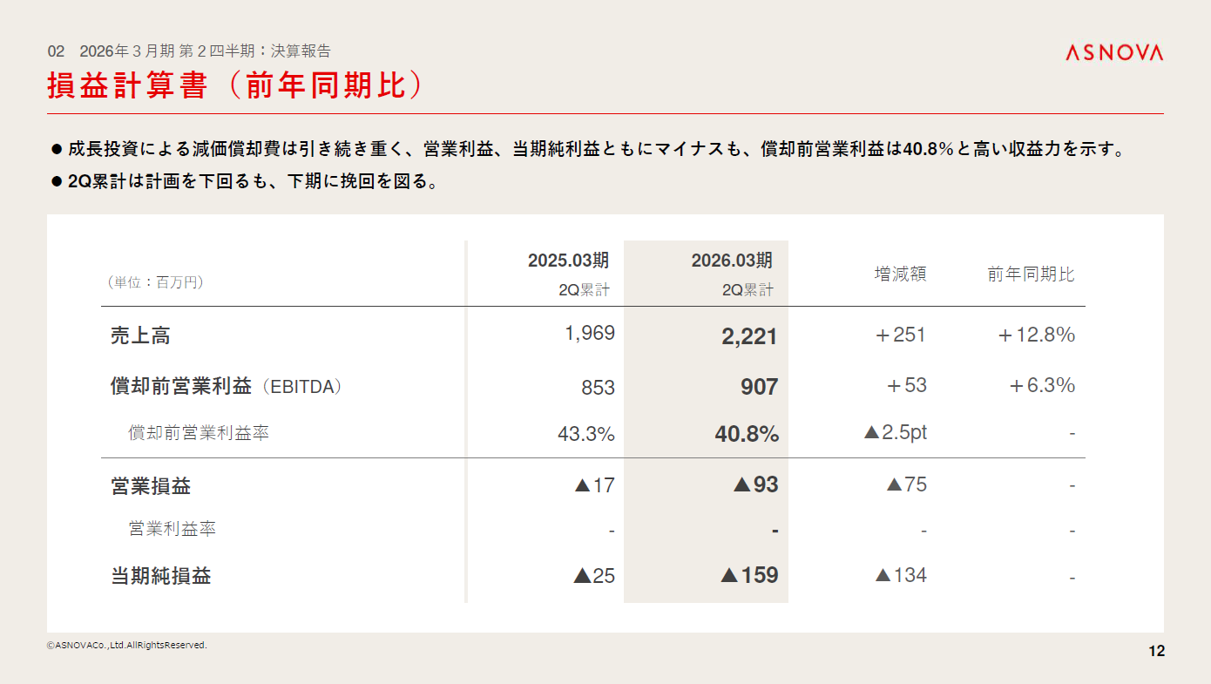Click the 2,221 sales value
Screen dimensions: 1211x684
(748, 336)
